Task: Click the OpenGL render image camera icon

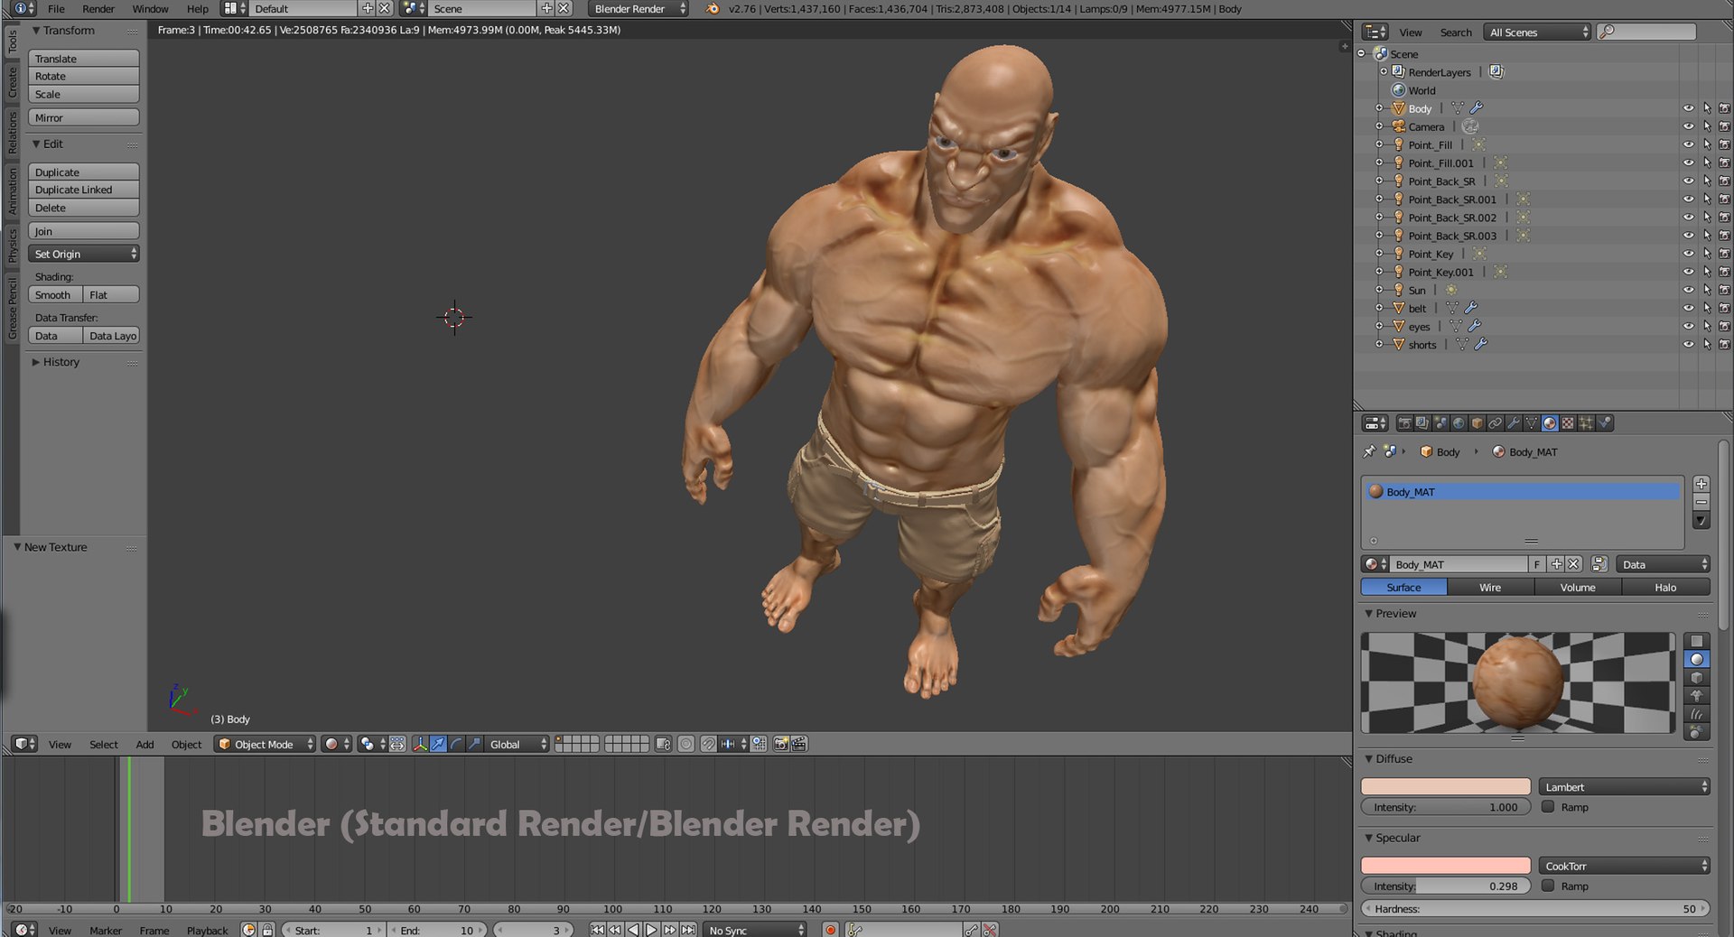Action: tap(781, 744)
